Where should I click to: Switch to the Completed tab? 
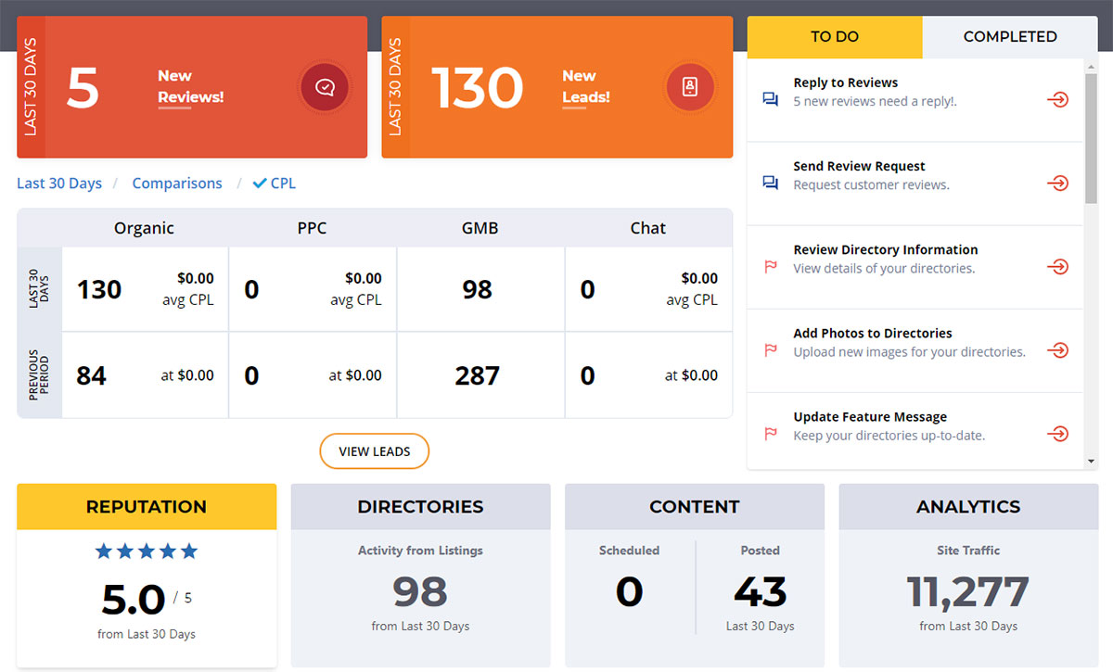pos(1009,37)
